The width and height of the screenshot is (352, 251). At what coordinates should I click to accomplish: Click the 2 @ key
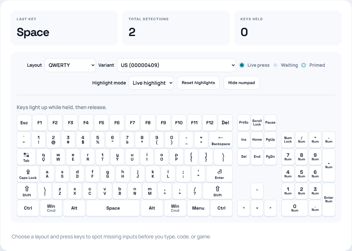(x=53, y=140)
